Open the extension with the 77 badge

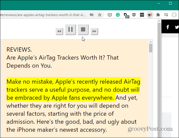(126, 15)
